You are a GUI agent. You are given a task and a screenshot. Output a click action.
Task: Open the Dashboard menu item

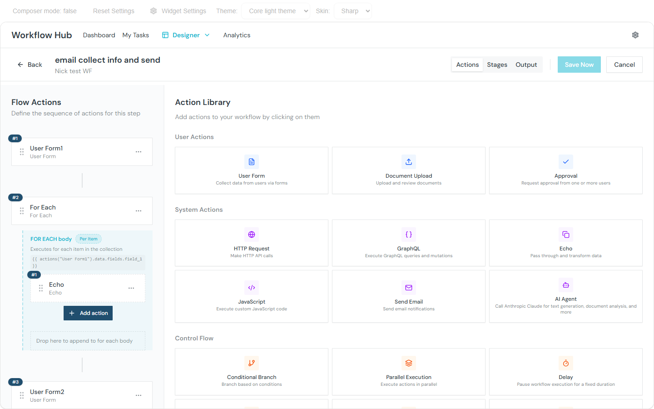99,35
